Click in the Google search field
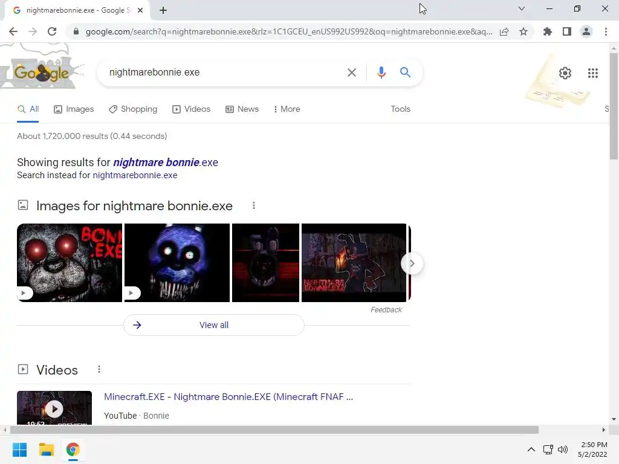 (x=225, y=72)
